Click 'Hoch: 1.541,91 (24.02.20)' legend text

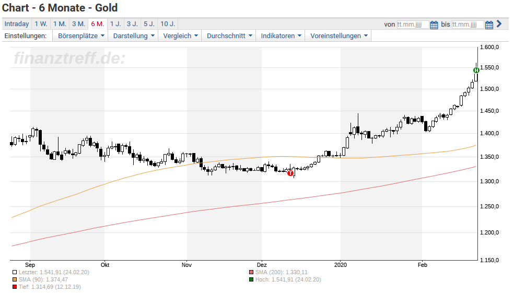[288, 279]
